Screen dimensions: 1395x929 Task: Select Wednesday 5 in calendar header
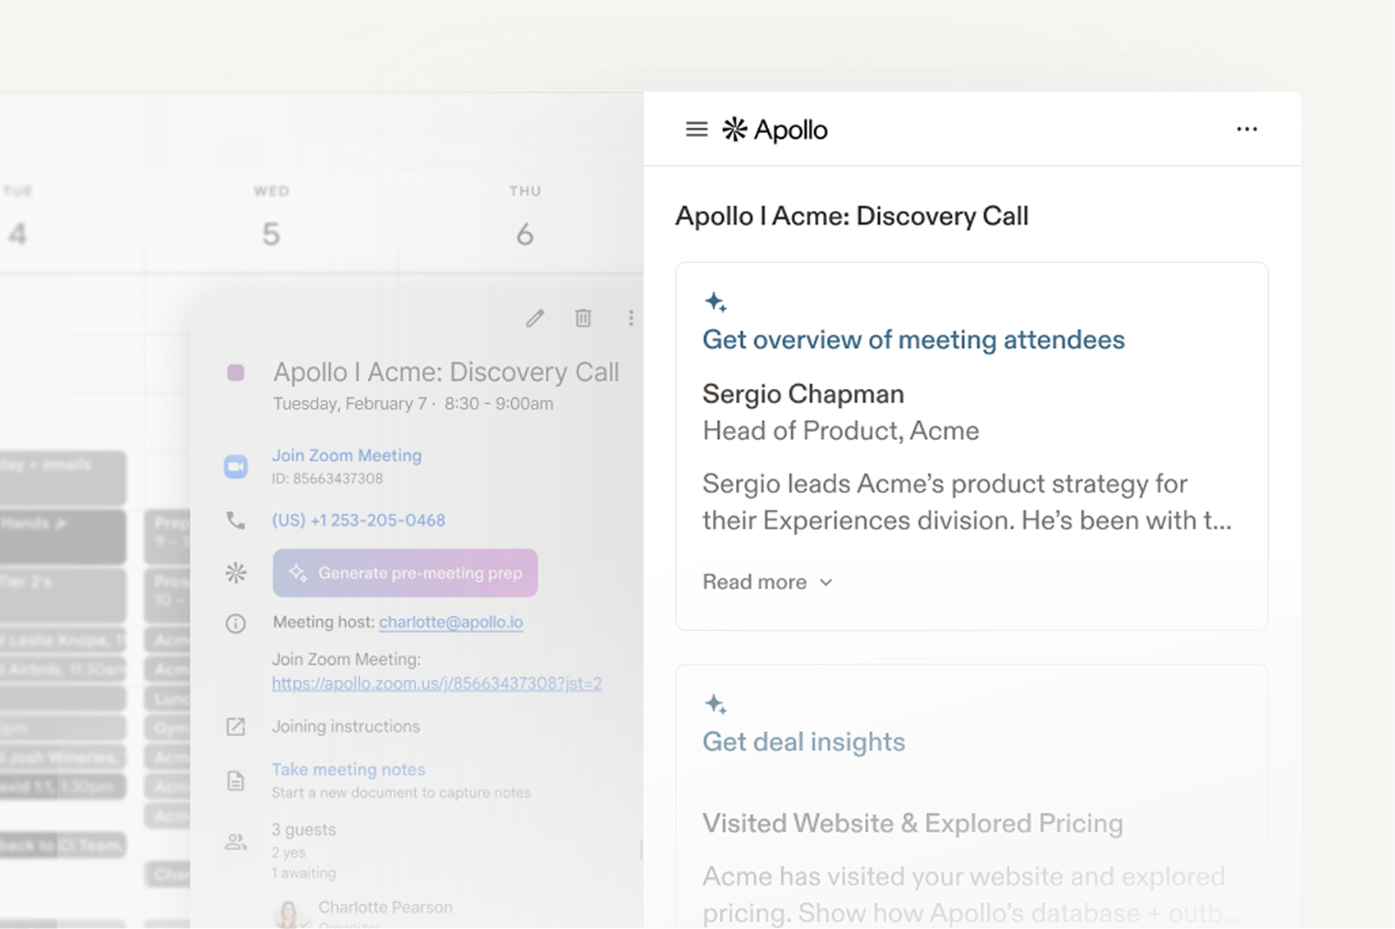[271, 234]
